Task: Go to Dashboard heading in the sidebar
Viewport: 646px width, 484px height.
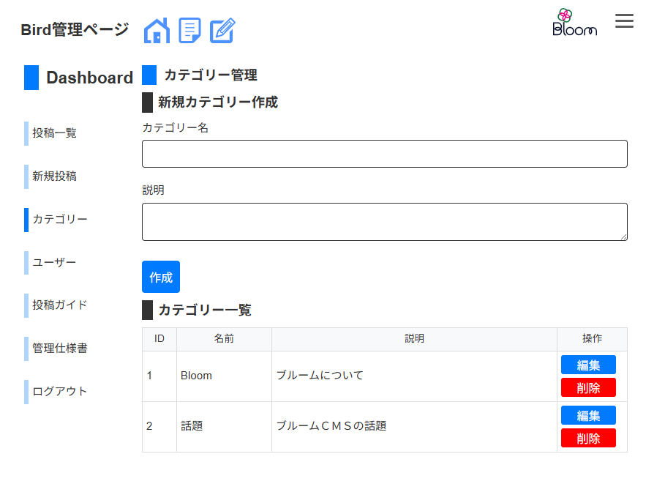Action: pos(88,78)
